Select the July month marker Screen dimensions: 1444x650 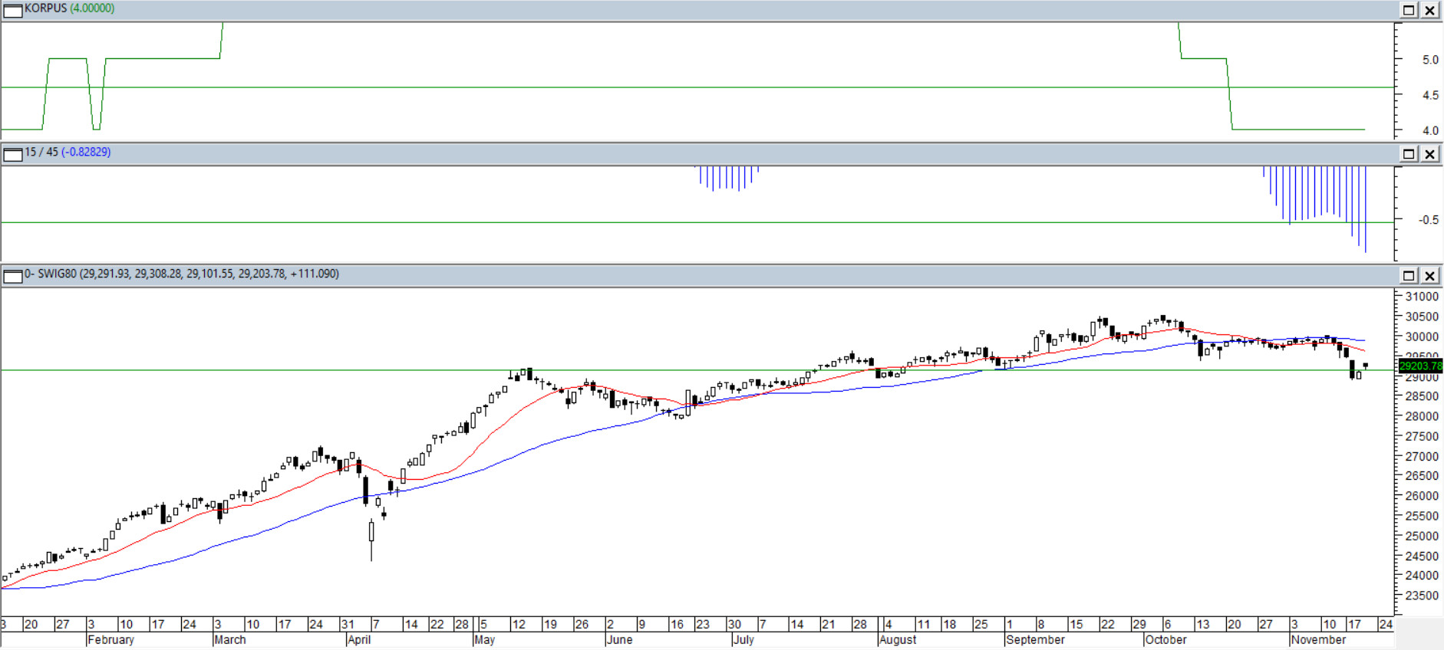tap(743, 640)
